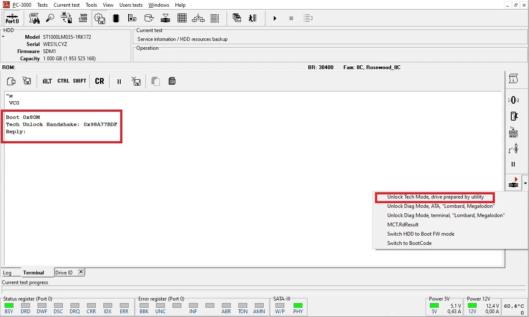Close the Drive ID tab

click(81, 272)
